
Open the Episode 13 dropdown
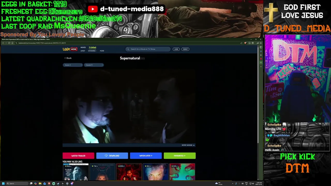click(x=94, y=65)
